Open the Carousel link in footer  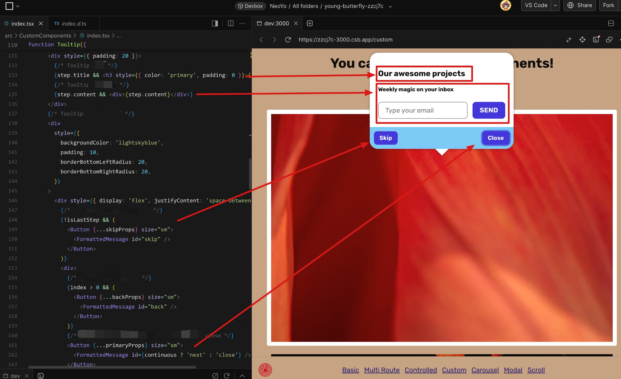[485, 370]
